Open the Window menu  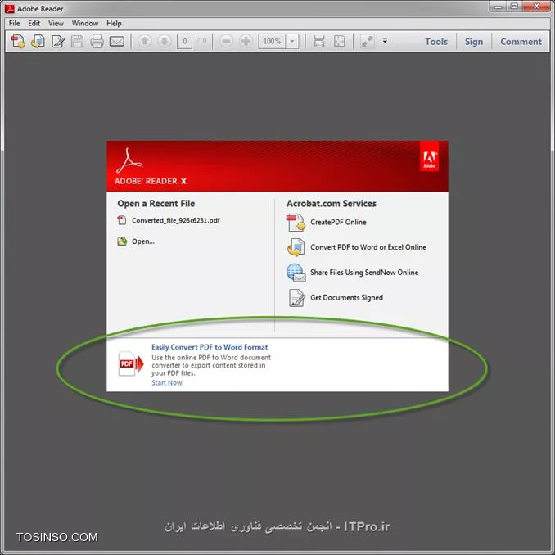[85, 24]
